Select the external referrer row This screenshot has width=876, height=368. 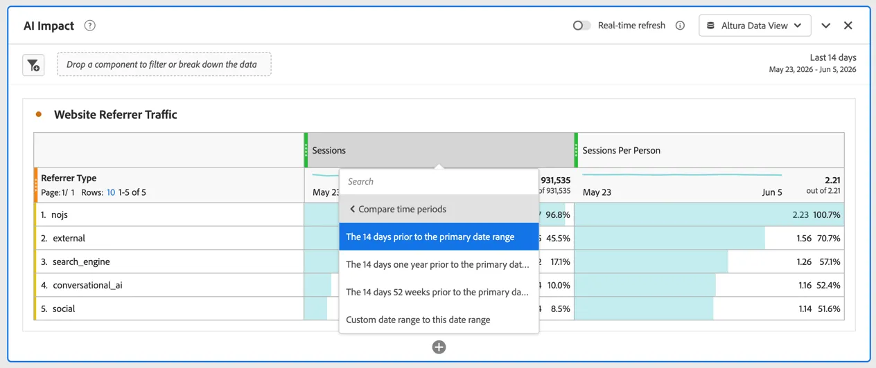coord(170,238)
